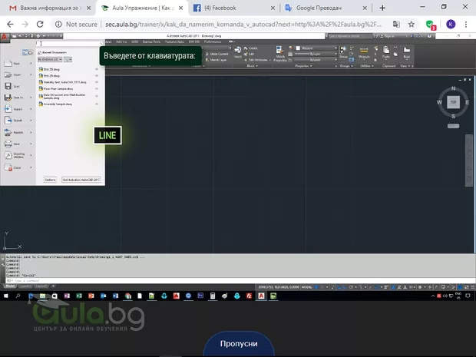Click the Save floppy icon in application menu
The height and width of the screenshot is (357, 476).
point(8,86)
